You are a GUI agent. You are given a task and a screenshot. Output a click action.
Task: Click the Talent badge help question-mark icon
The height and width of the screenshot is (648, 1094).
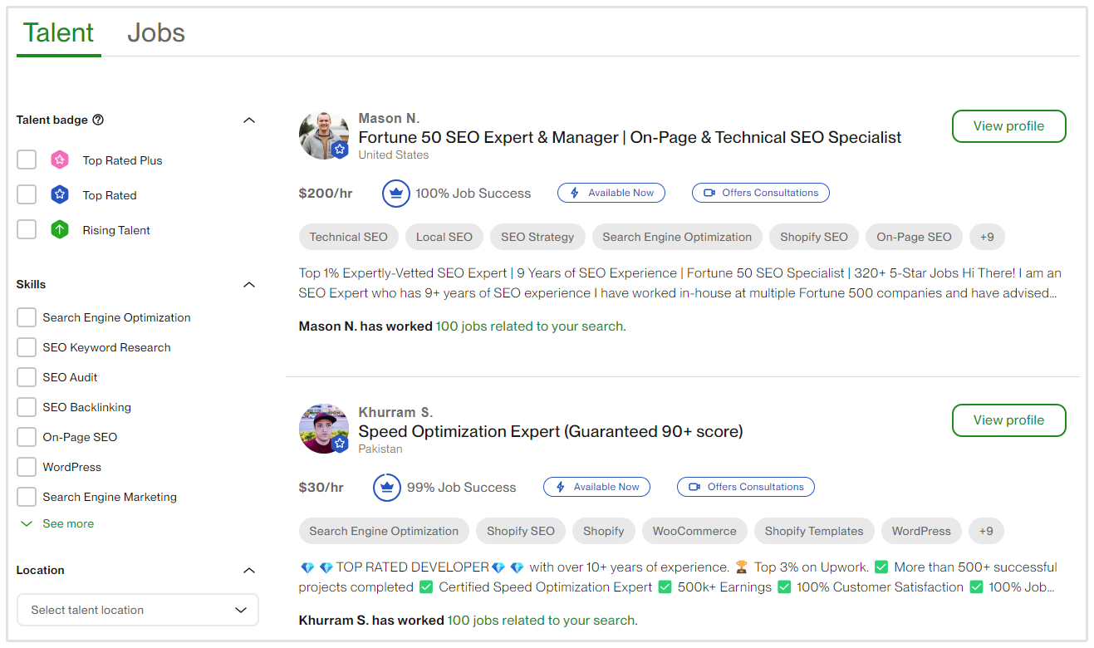pos(98,120)
